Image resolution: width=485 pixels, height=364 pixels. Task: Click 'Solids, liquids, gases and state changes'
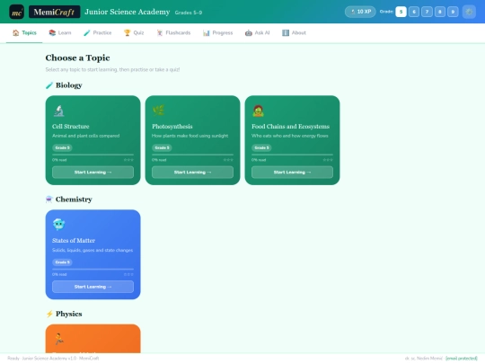tap(93, 250)
